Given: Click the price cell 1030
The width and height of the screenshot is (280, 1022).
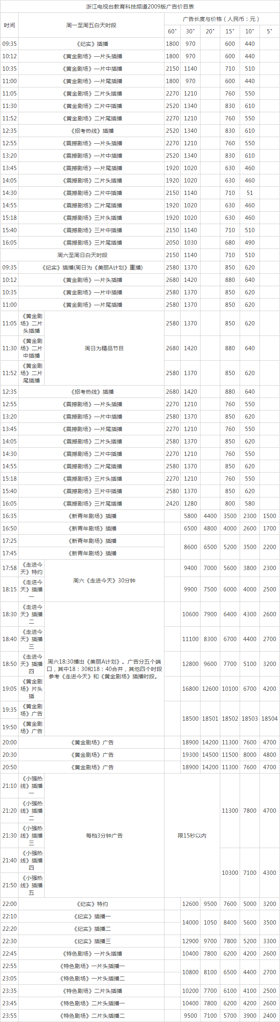Looking at the screenshot, I should [x=190, y=242].
